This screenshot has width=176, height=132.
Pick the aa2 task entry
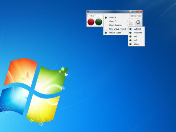tap(136, 40)
